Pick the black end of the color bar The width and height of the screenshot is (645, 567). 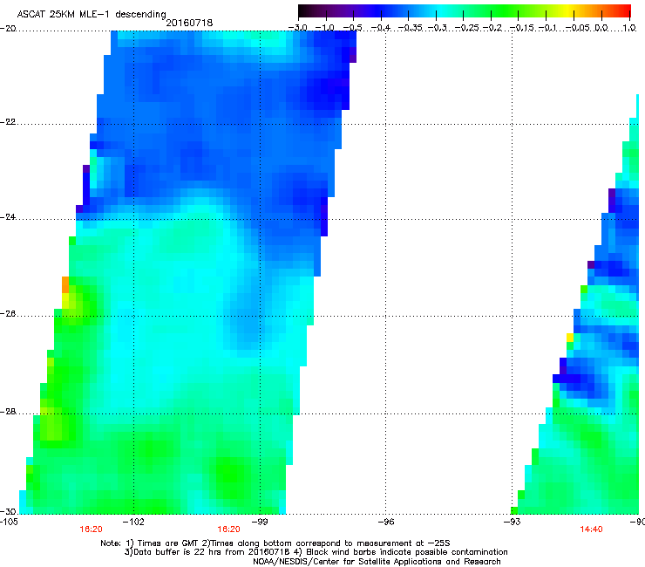(x=303, y=10)
